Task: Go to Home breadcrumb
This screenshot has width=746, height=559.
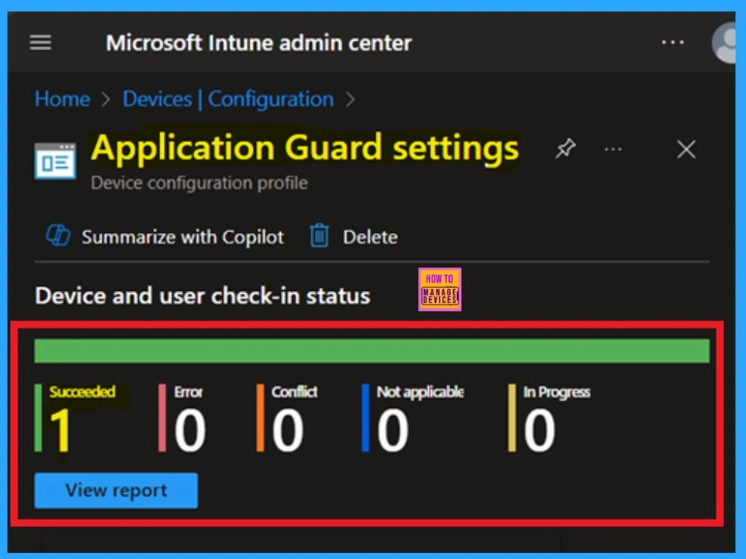Action: tap(62, 99)
